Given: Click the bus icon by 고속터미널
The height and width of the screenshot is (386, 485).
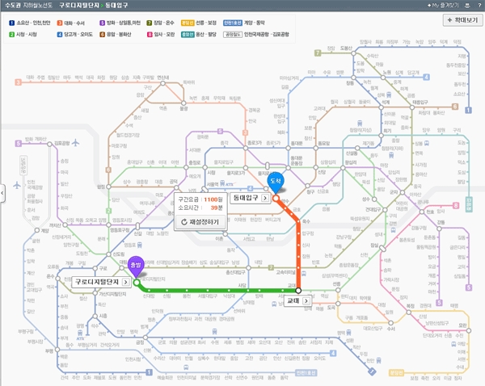Looking at the screenshot, I should tap(304, 274).
